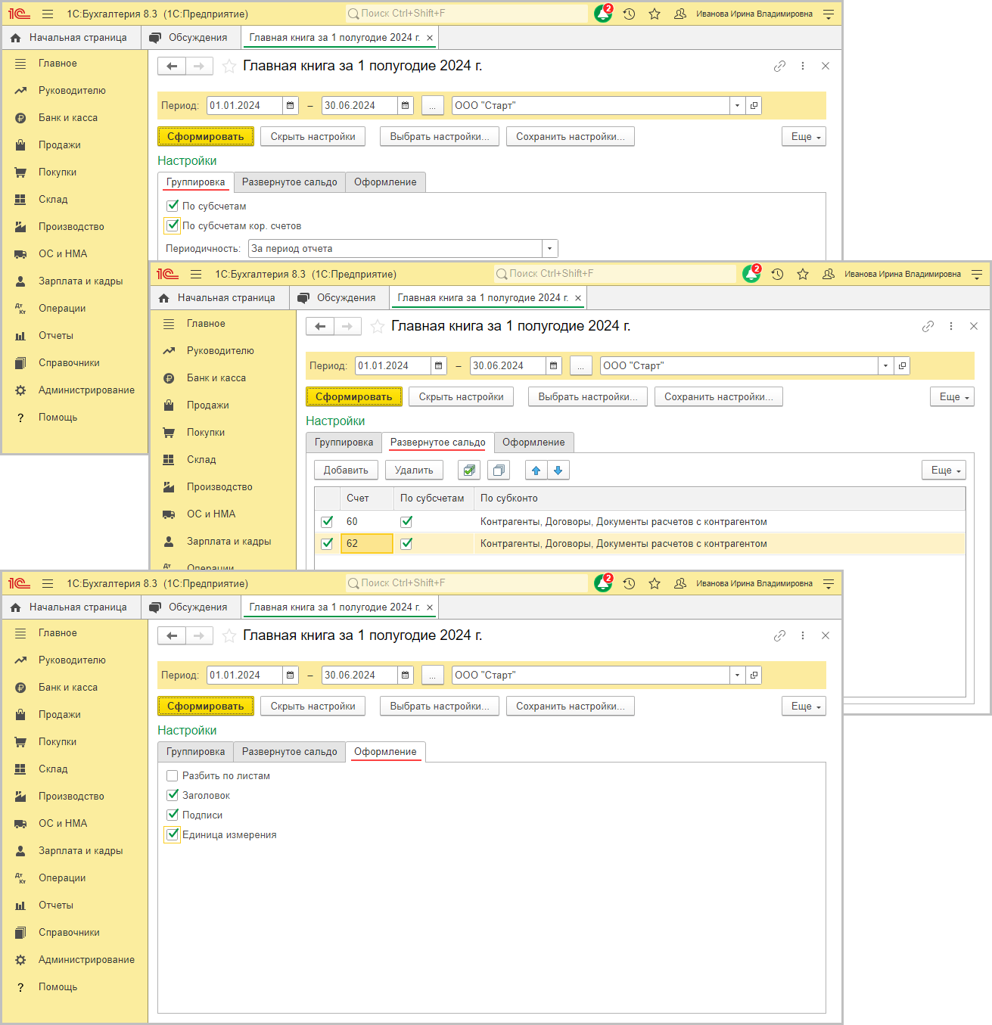Open Администрирование section in bottom window sidebar
Viewport: 992px width, 1025px height.
click(x=86, y=960)
